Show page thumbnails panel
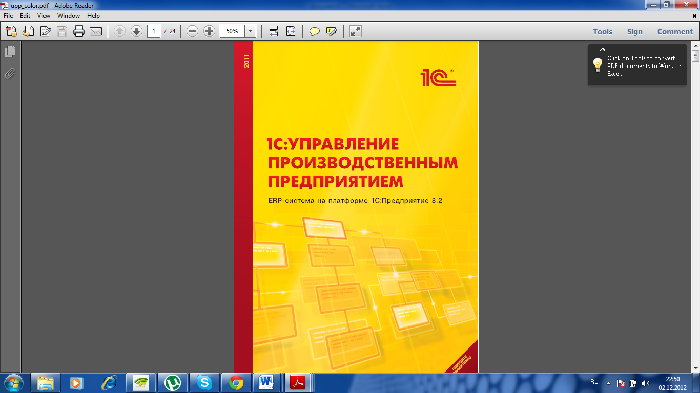Image resolution: width=700 pixels, height=393 pixels. click(x=10, y=51)
